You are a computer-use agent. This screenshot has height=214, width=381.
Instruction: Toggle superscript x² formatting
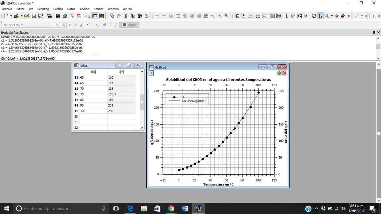[x=88, y=25]
